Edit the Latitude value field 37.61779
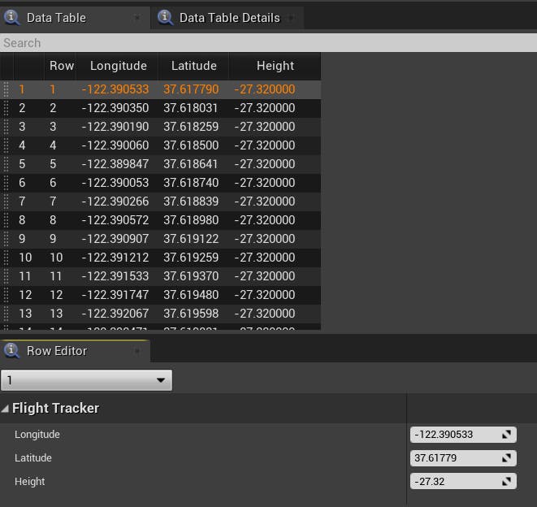The width and height of the screenshot is (537, 507). 463,458
